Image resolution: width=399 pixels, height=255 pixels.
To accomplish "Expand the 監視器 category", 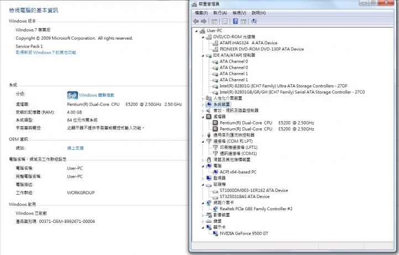I will 203,178.
